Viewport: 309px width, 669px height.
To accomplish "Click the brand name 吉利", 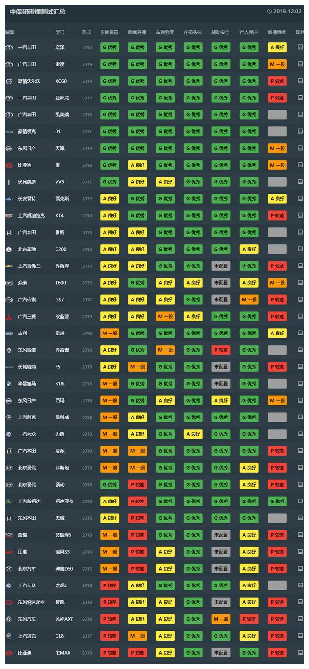I will click(22, 333).
